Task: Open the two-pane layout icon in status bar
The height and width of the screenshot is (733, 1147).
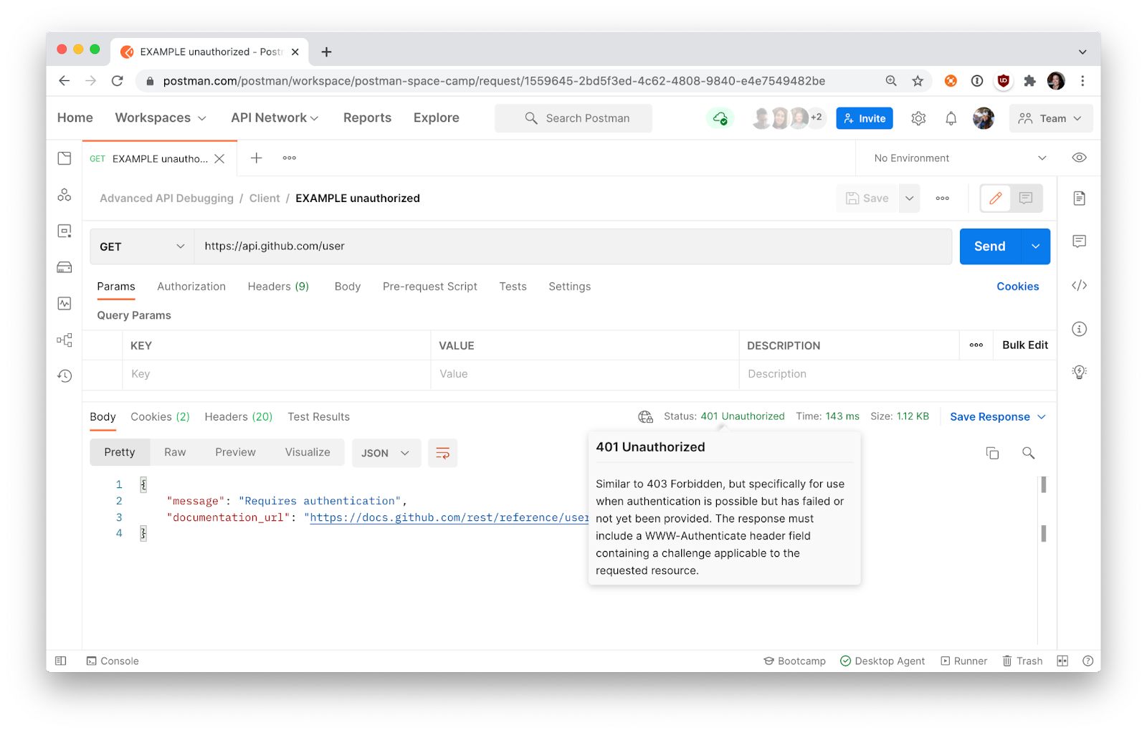Action: click(x=1062, y=661)
